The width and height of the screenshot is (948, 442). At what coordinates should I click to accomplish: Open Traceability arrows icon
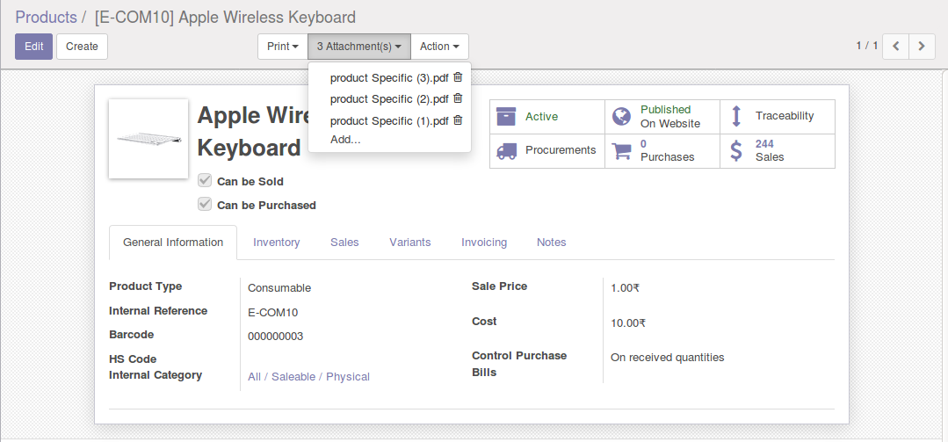tap(736, 116)
